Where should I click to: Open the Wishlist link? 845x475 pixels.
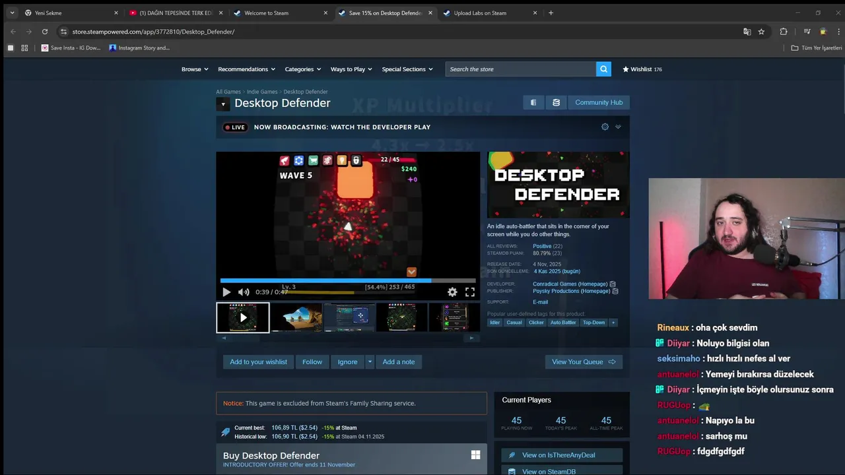pos(642,69)
